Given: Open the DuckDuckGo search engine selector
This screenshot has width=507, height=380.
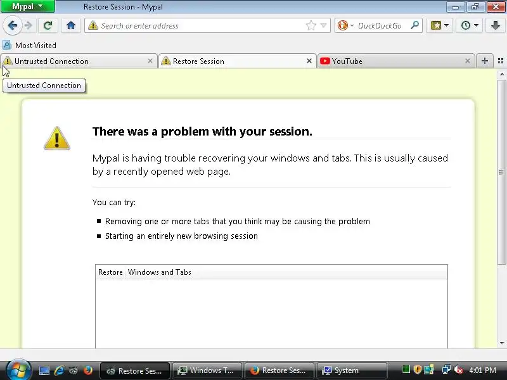Looking at the screenshot, I should (x=345, y=25).
